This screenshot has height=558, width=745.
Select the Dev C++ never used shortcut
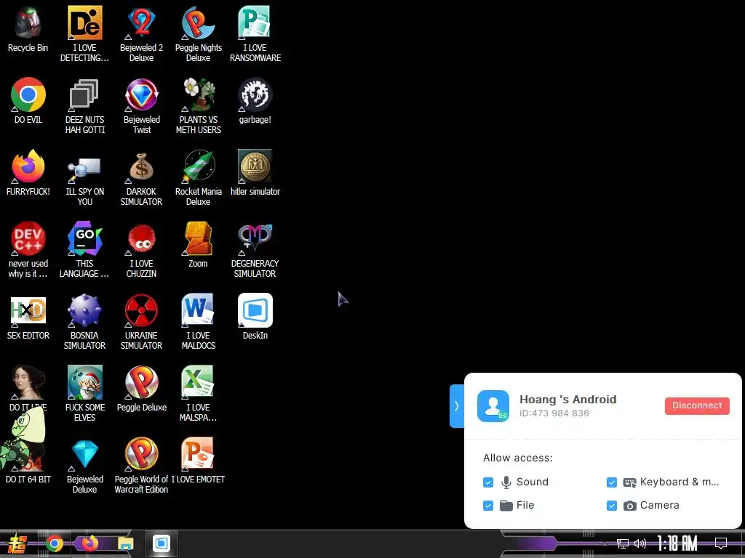pos(28,250)
